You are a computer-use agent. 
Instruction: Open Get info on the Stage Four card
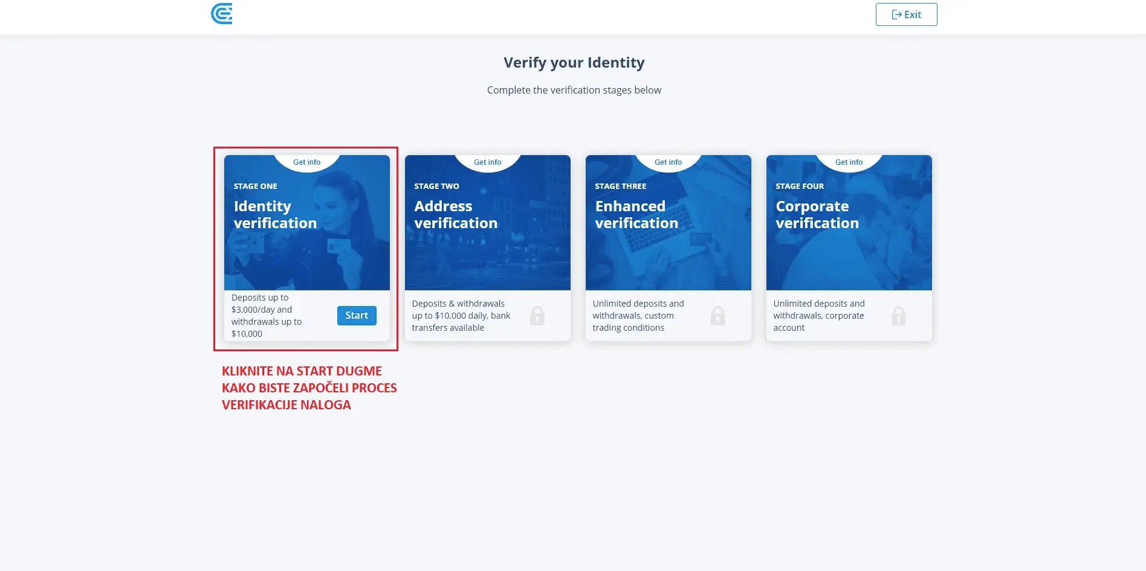click(849, 162)
